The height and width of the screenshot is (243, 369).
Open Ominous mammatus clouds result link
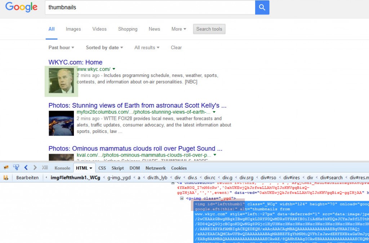coord(135,149)
